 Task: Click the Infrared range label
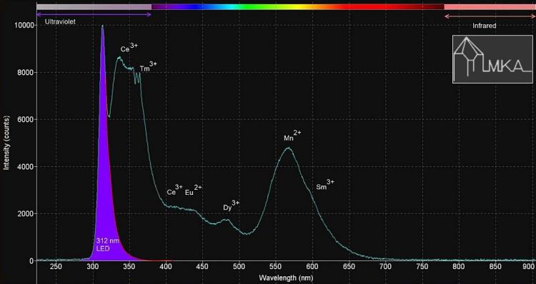point(484,26)
